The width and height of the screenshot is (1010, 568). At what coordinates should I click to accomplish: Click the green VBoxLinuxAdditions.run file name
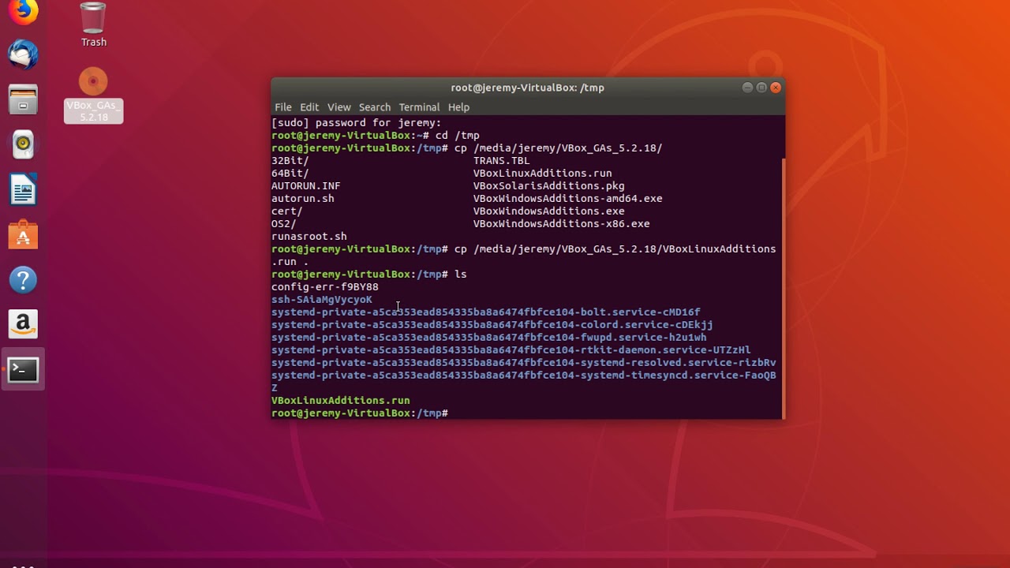[341, 401]
